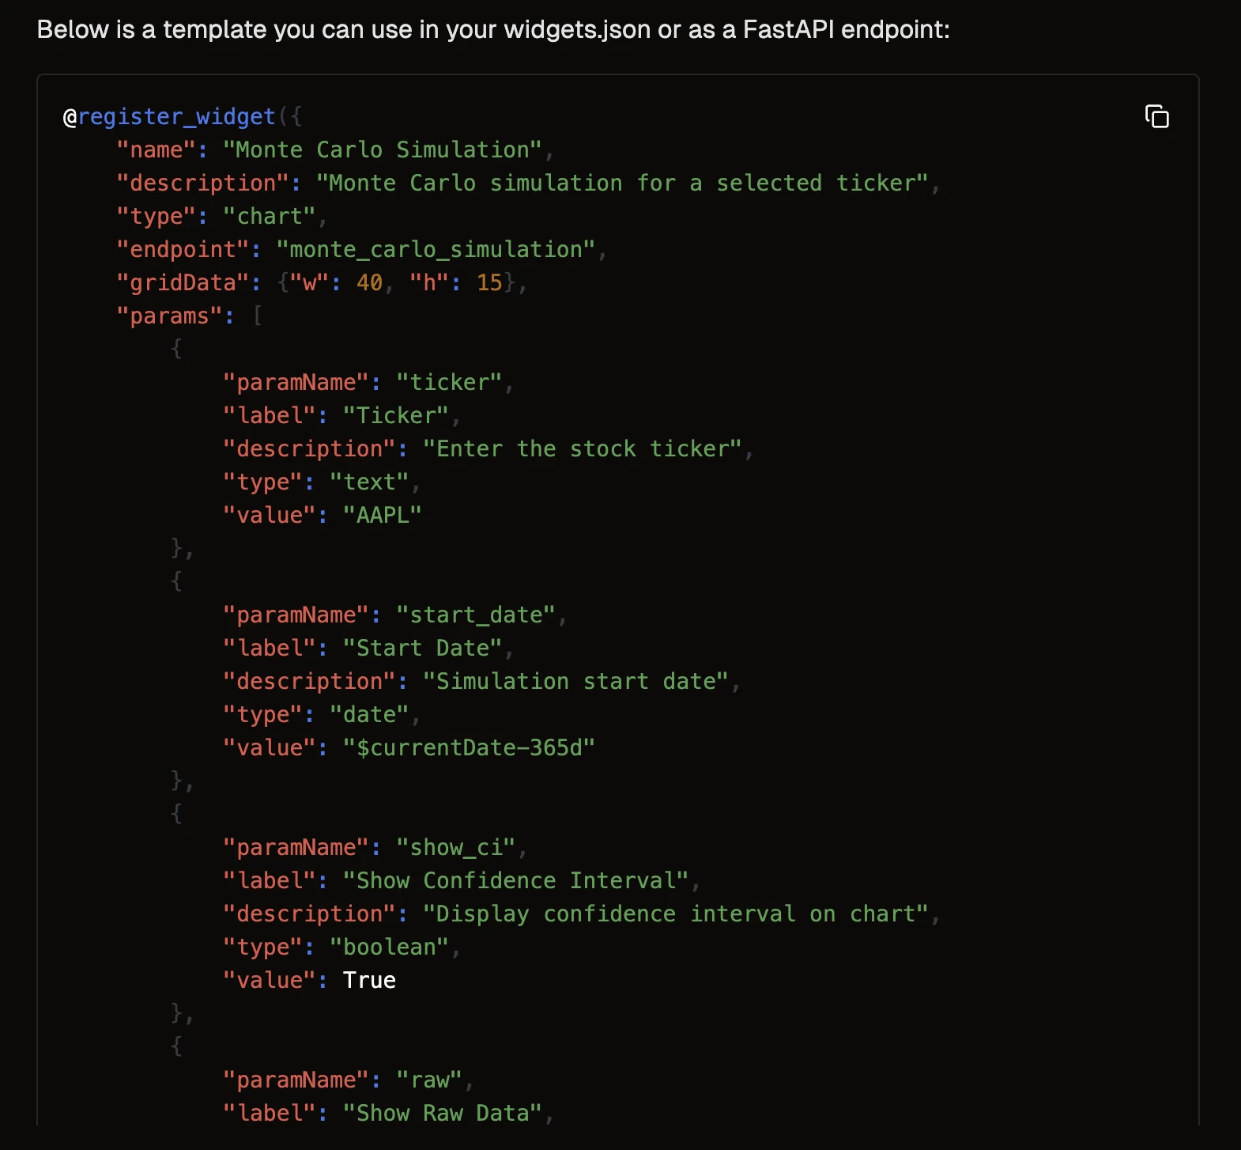The height and width of the screenshot is (1150, 1241).
Task: Click the True value for show_ci
Action: coord(369,981)
